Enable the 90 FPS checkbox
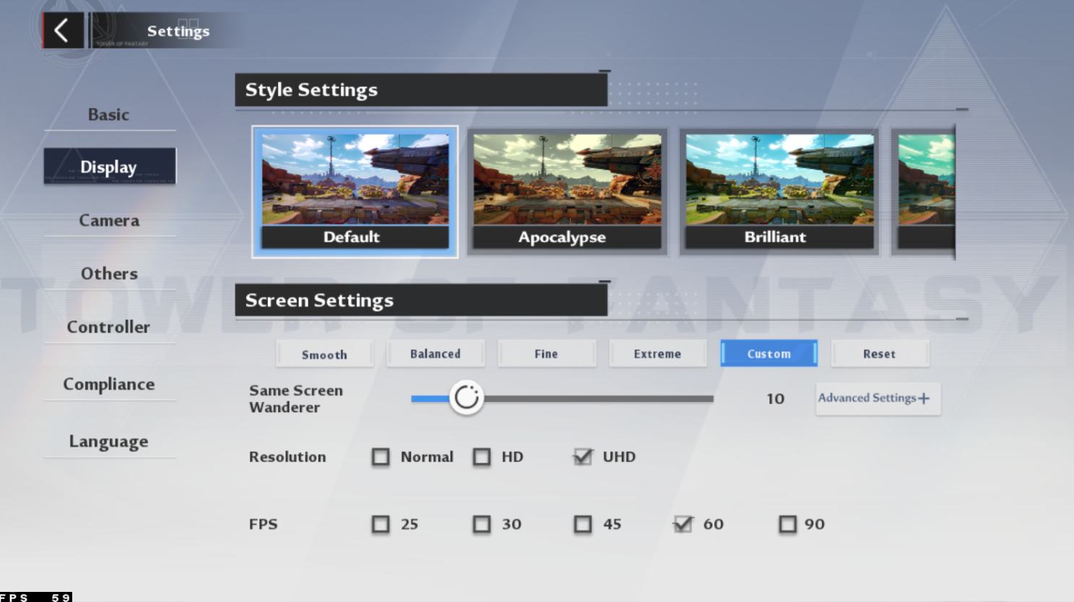Viewport: 1074px width, 602px height. [788, 524]
